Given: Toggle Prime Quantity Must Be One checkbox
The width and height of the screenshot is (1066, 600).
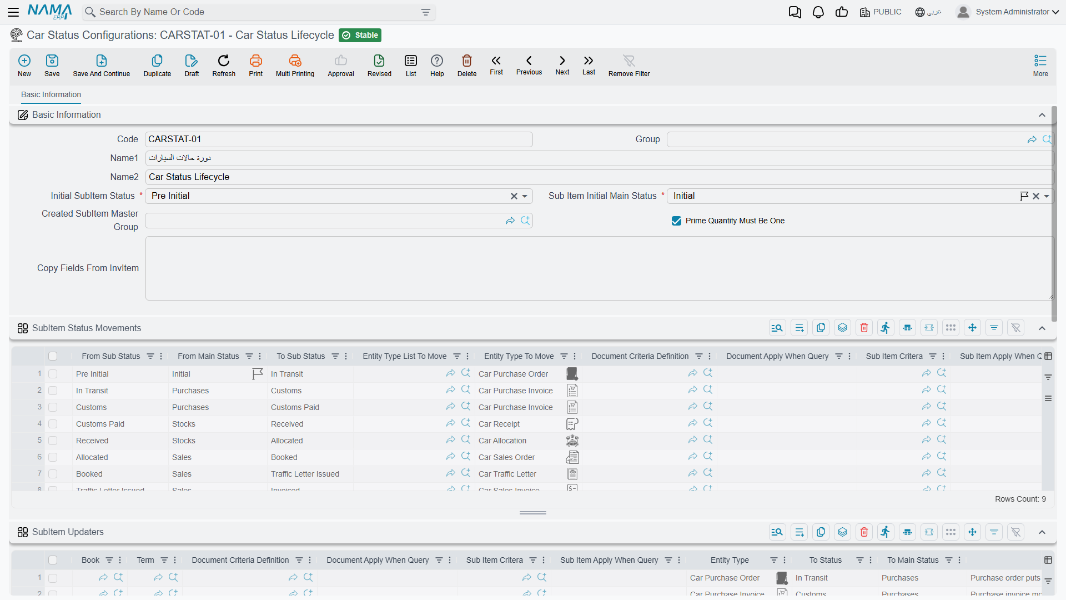Looking at the screenshot, I should tap(676, 221).
